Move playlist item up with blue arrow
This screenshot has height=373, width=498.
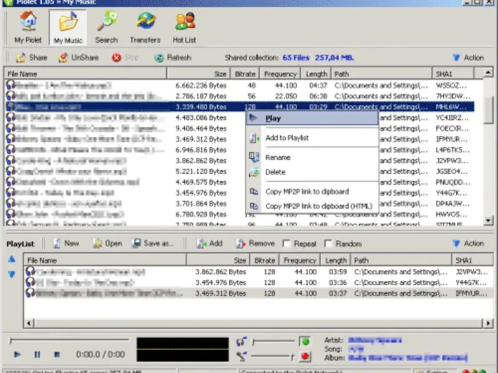(11, 259)
